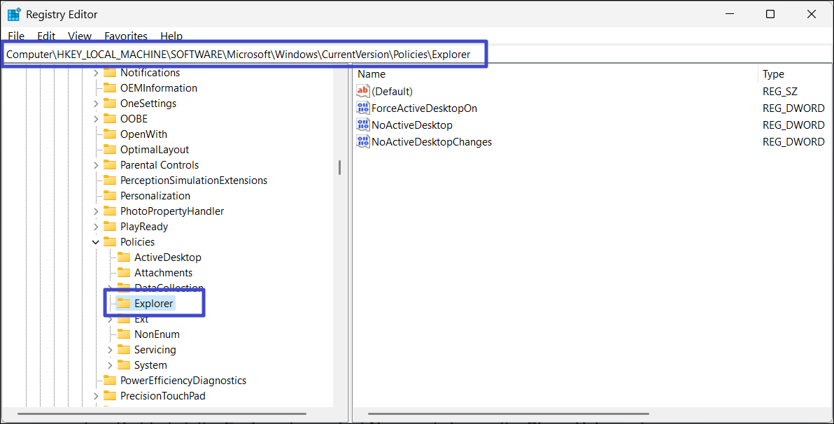Viewport: 834px width, 424px height.
Task: Click the ForceActiveDesktopOn DWORD icon
Action: click(x=362, y=108)
